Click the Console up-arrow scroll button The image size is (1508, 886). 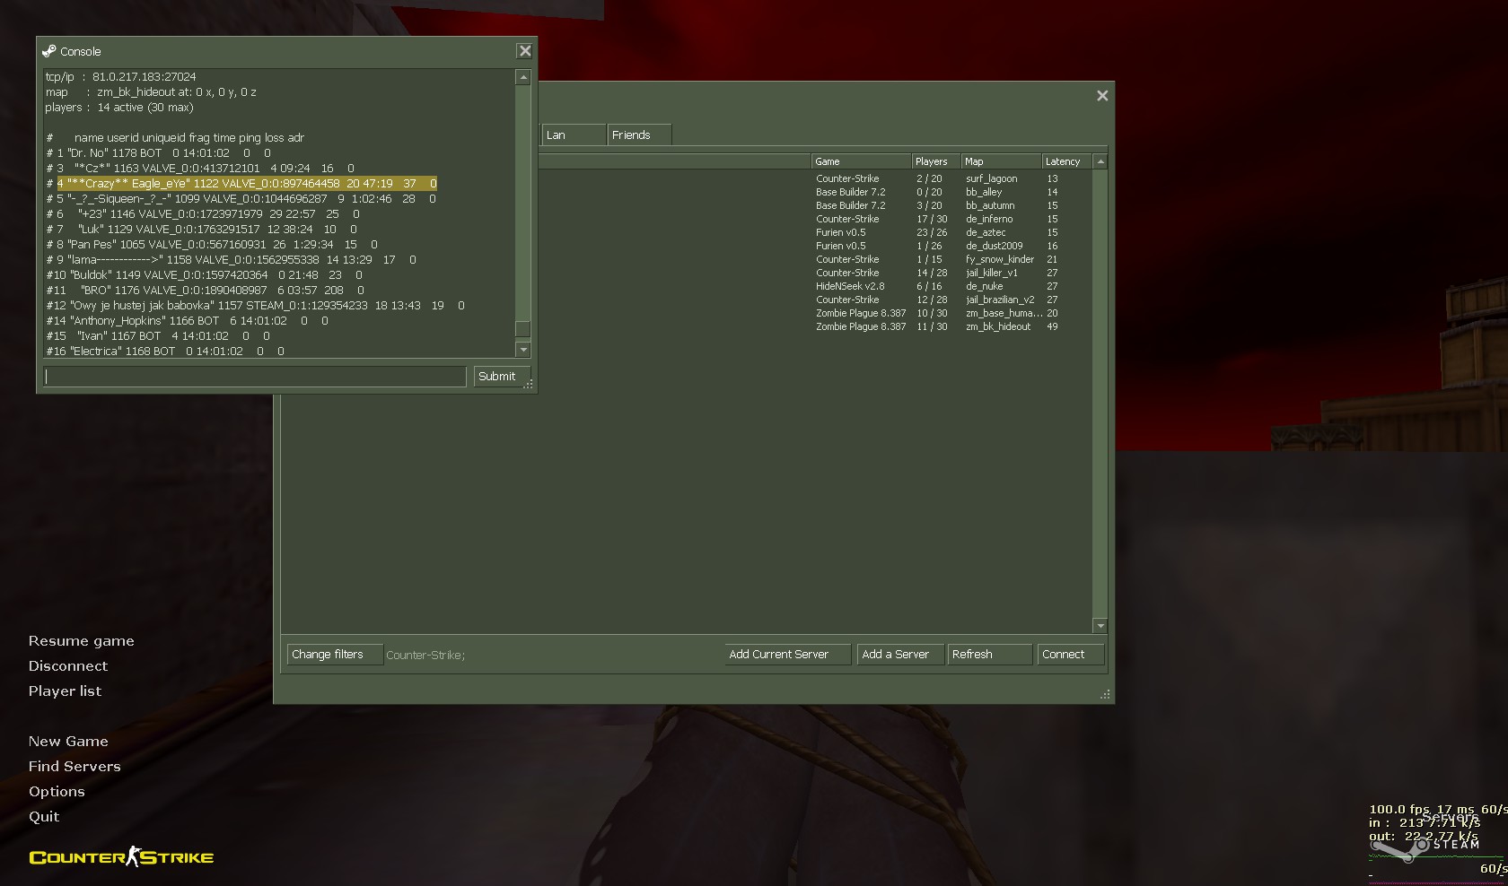(x=523, y=77)
